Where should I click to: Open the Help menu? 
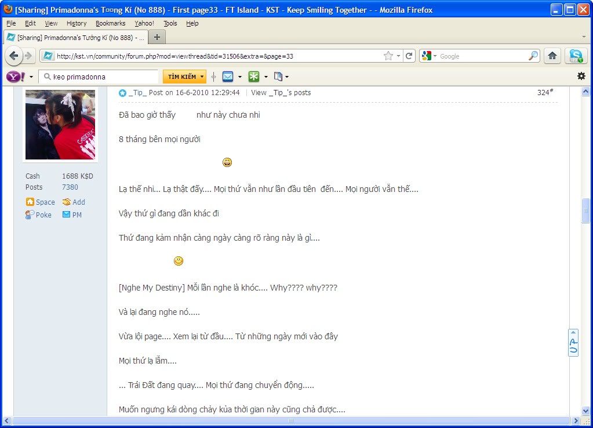[192, 23]
